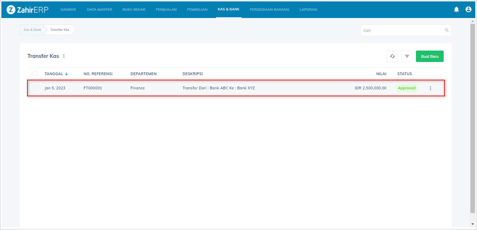Open the FT000001 reference number
Image resolution: width=477 pixels, height=230 pixels.
93,88
